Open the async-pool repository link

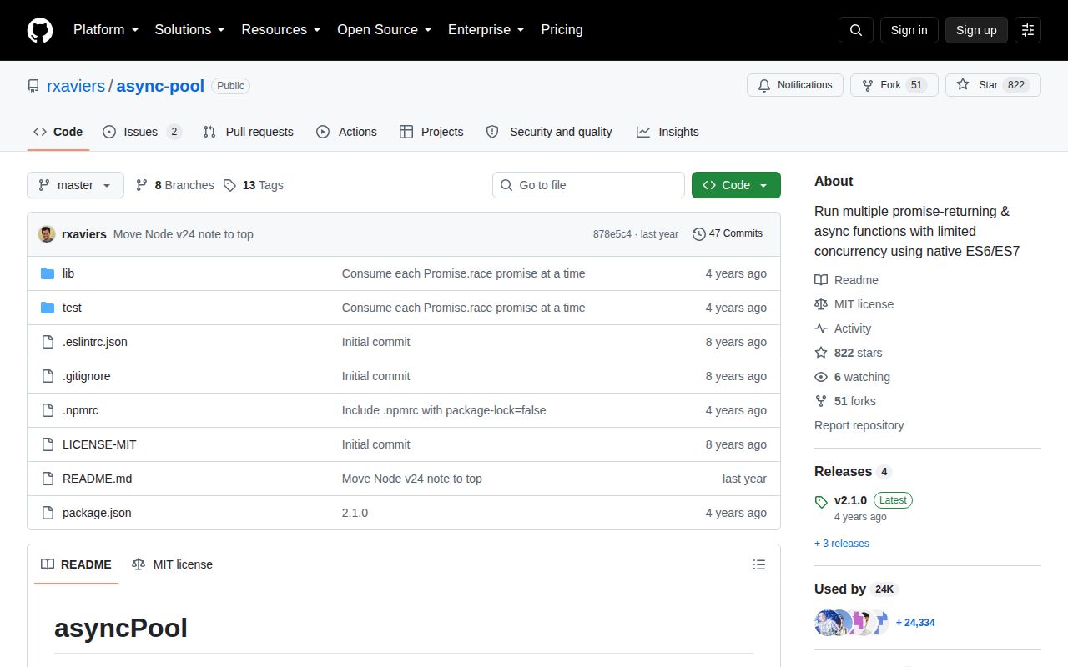pyautogui.click(x=160, y=86)
